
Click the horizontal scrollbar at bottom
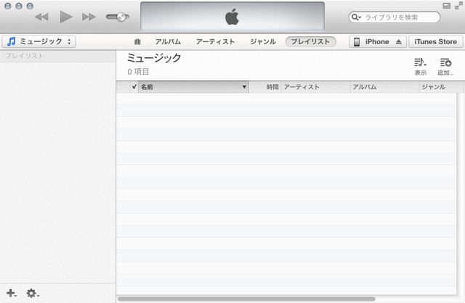pos(246,299)
